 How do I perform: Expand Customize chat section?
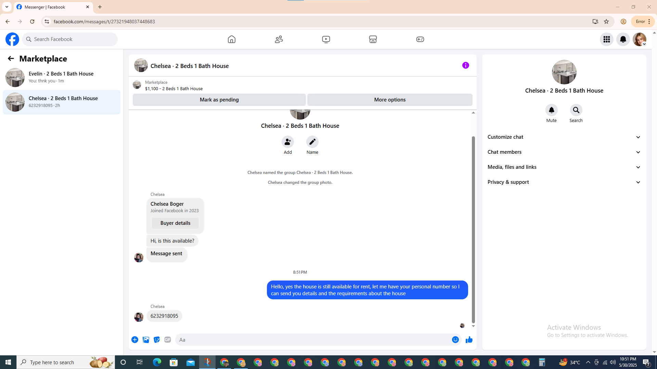click(x=564, y=137)
